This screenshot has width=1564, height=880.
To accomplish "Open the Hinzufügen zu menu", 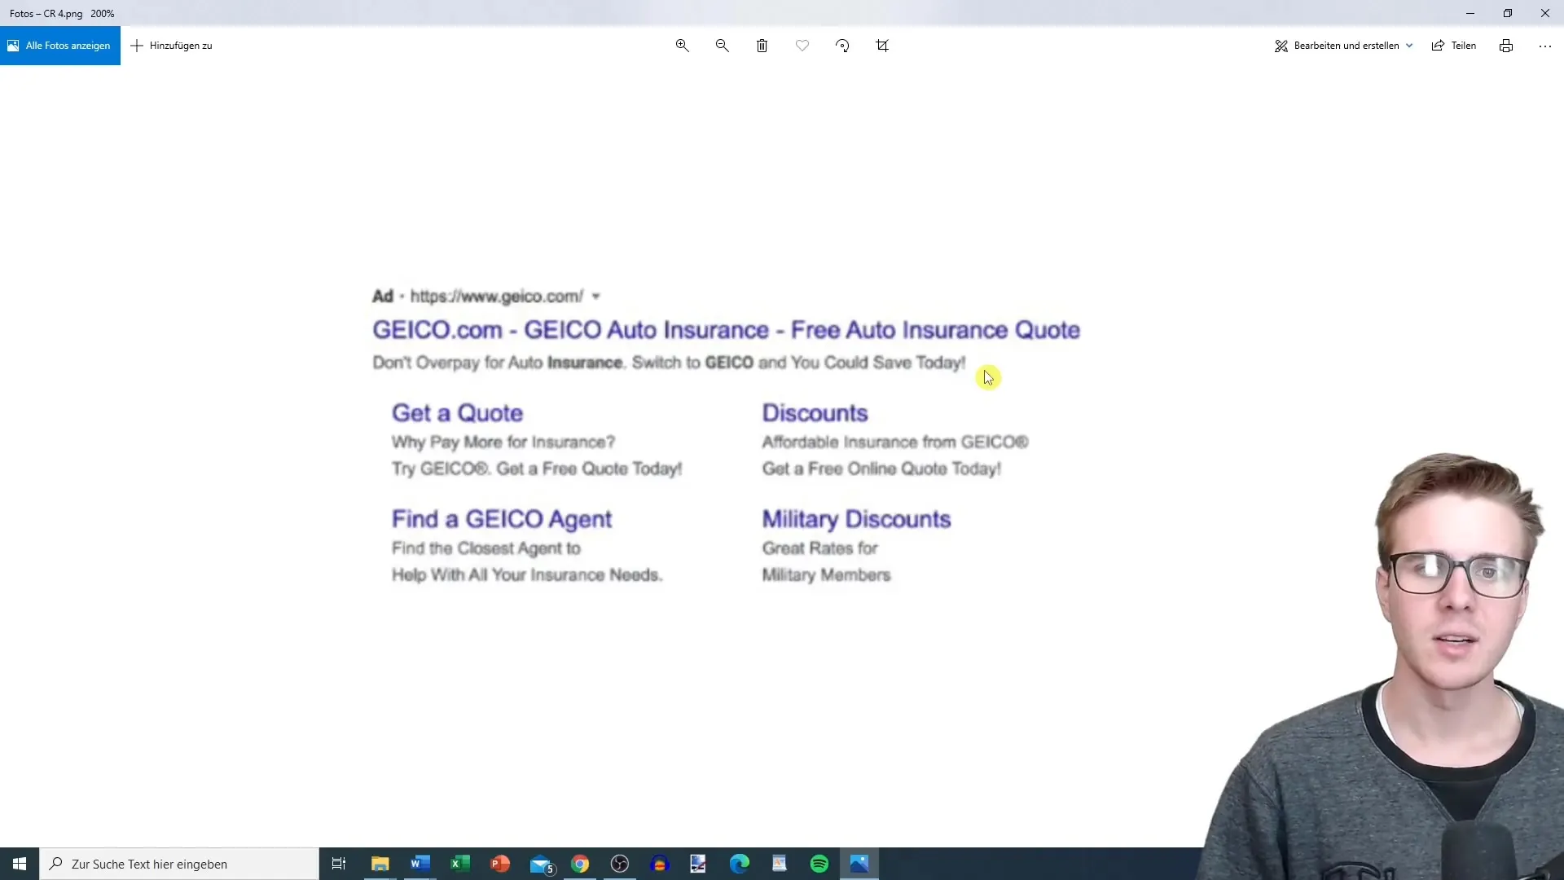I will 172,46.
